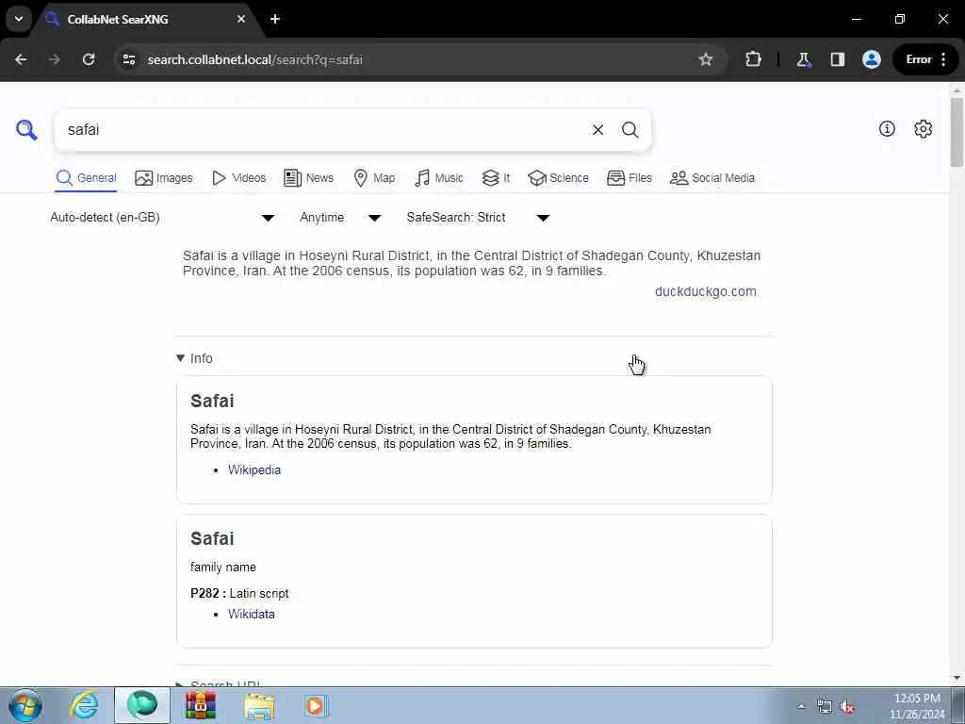Open the profile avatar icon
965x724 pixels.
click(x=872, y=59)
